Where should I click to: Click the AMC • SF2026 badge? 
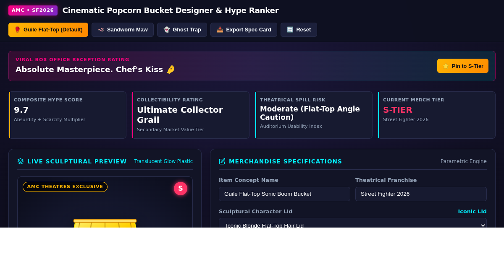(33, 10)
